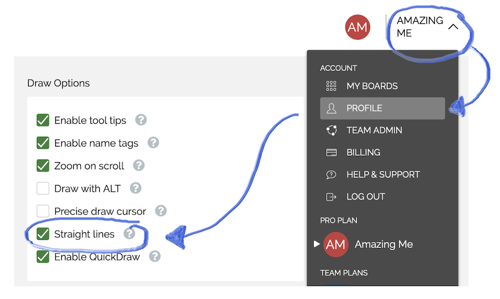
Task: Click the Billing card icon
Action: coord(331,152)
